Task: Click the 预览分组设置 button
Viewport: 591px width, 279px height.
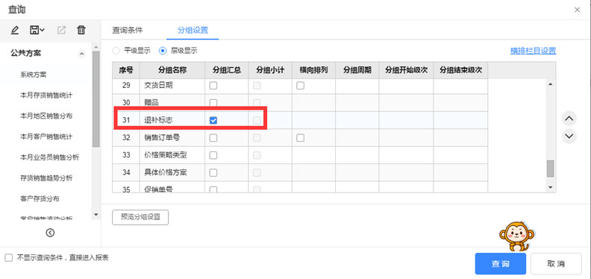Action: (x=140, y=217)
